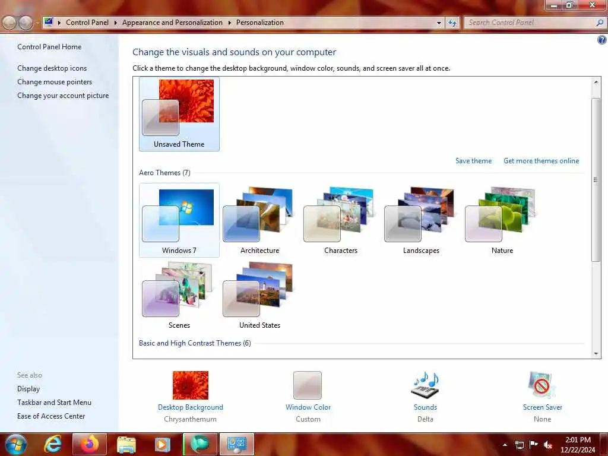
Task: Open Windows Media Player on taskbar
Action: [x=163, y=444]
